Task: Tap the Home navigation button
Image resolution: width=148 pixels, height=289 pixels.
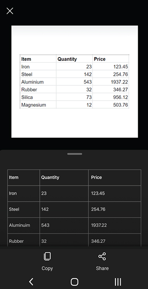Action: (74, 282)
